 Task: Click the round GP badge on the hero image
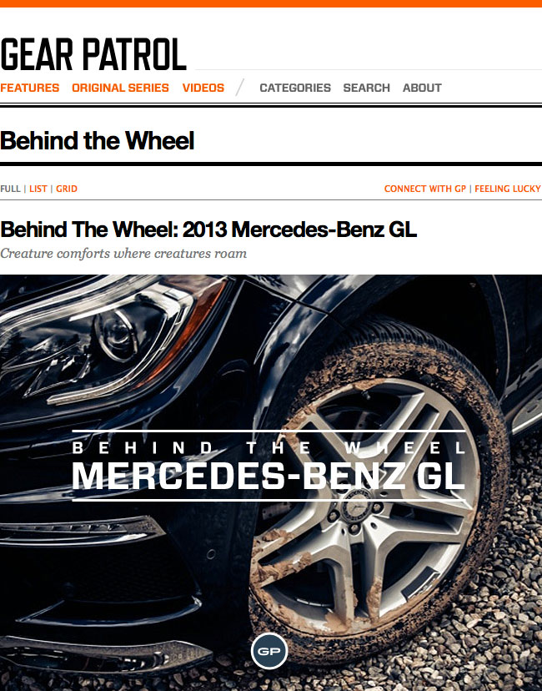pyautogui.click(x=269, y=651)
